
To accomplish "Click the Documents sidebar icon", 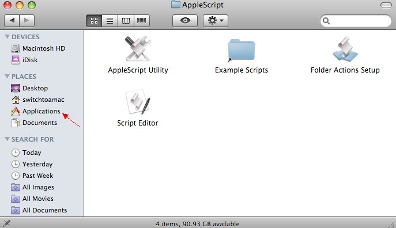I will tap(16, 123).
